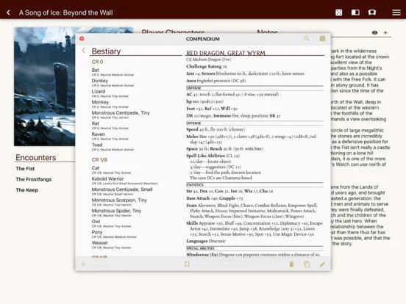Open the map icon in header
Viewport: 406px width, 304px height.
click(x=372, y=12)
